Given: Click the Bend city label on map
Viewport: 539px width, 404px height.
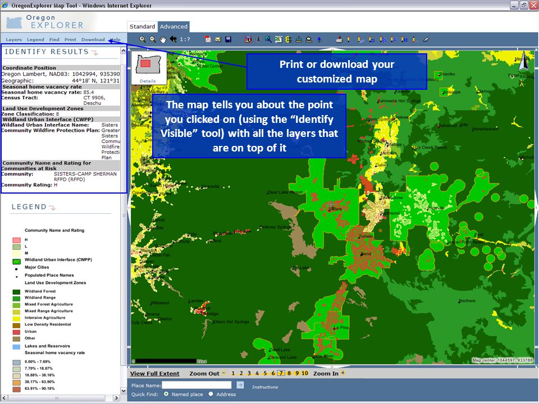Looking at the screenshot, I should (366, 254).
